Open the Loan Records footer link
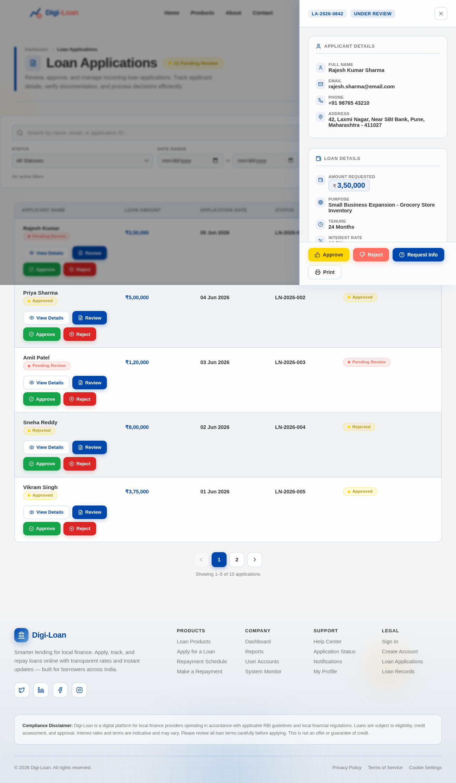This screenshot has width=456, height=783. tap(398, 671)
